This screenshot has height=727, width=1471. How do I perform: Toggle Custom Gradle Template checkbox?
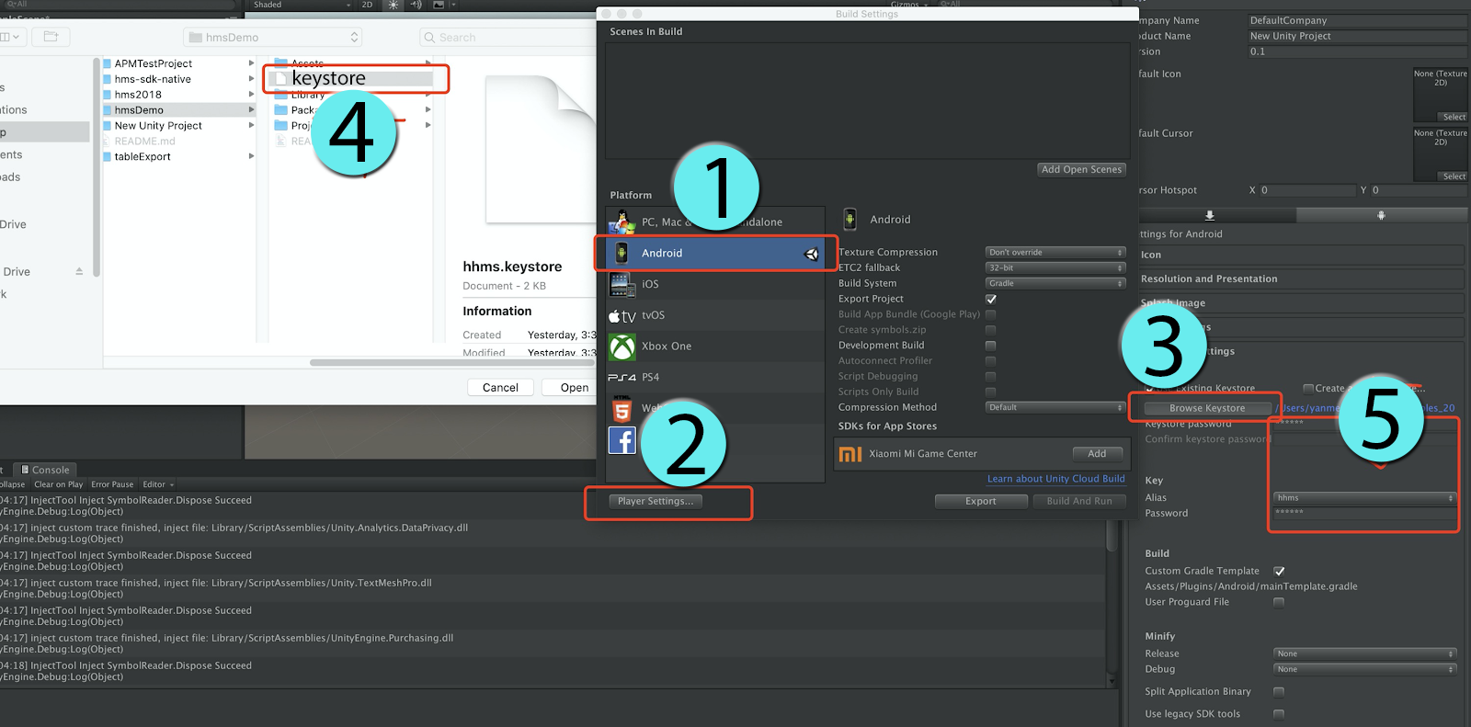click(1279, 572)
